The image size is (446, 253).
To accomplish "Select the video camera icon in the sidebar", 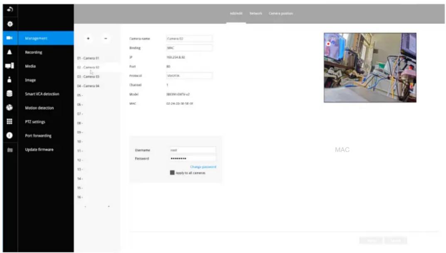I will click(x=10, y=38).
